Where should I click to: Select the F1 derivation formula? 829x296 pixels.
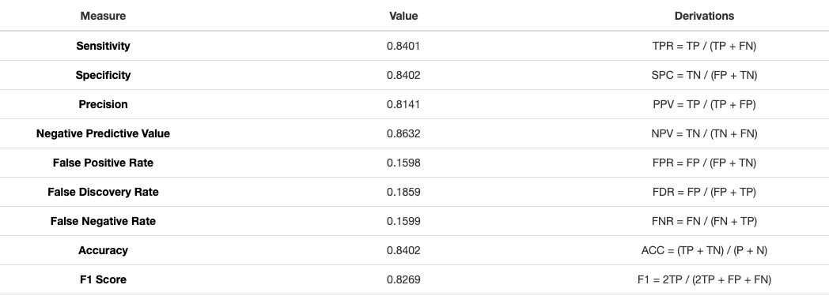point(704,279)
